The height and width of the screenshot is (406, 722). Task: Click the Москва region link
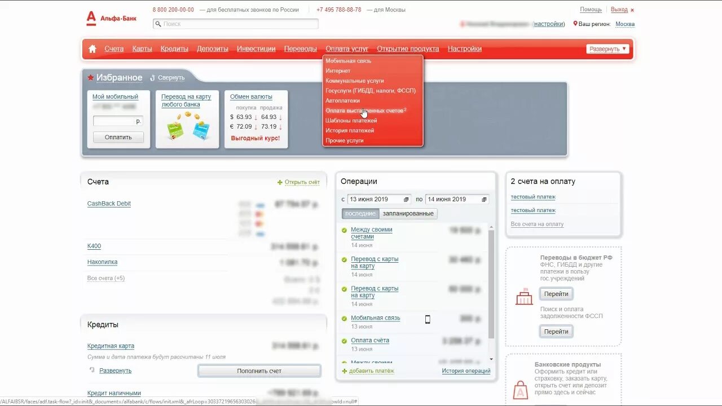point(625,24)
